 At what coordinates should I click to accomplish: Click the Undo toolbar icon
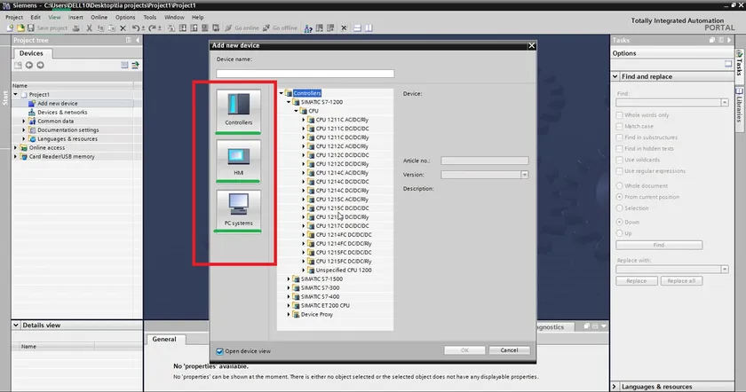pos(136,28)
